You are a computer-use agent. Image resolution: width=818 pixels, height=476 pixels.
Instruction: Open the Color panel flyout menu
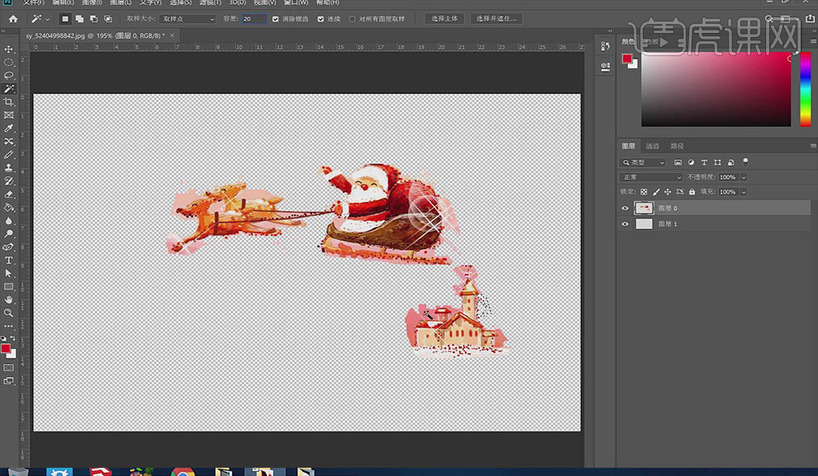(813, 41)
